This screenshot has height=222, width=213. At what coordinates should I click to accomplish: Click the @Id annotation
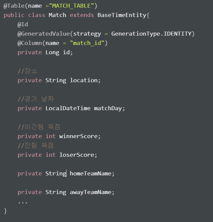(23, 25)
